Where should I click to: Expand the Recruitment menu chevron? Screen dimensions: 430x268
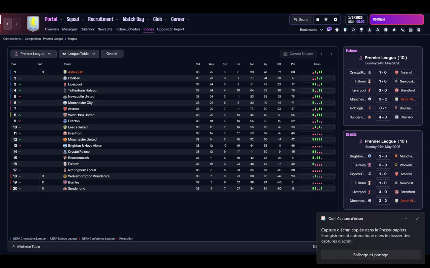pos(117,19)
